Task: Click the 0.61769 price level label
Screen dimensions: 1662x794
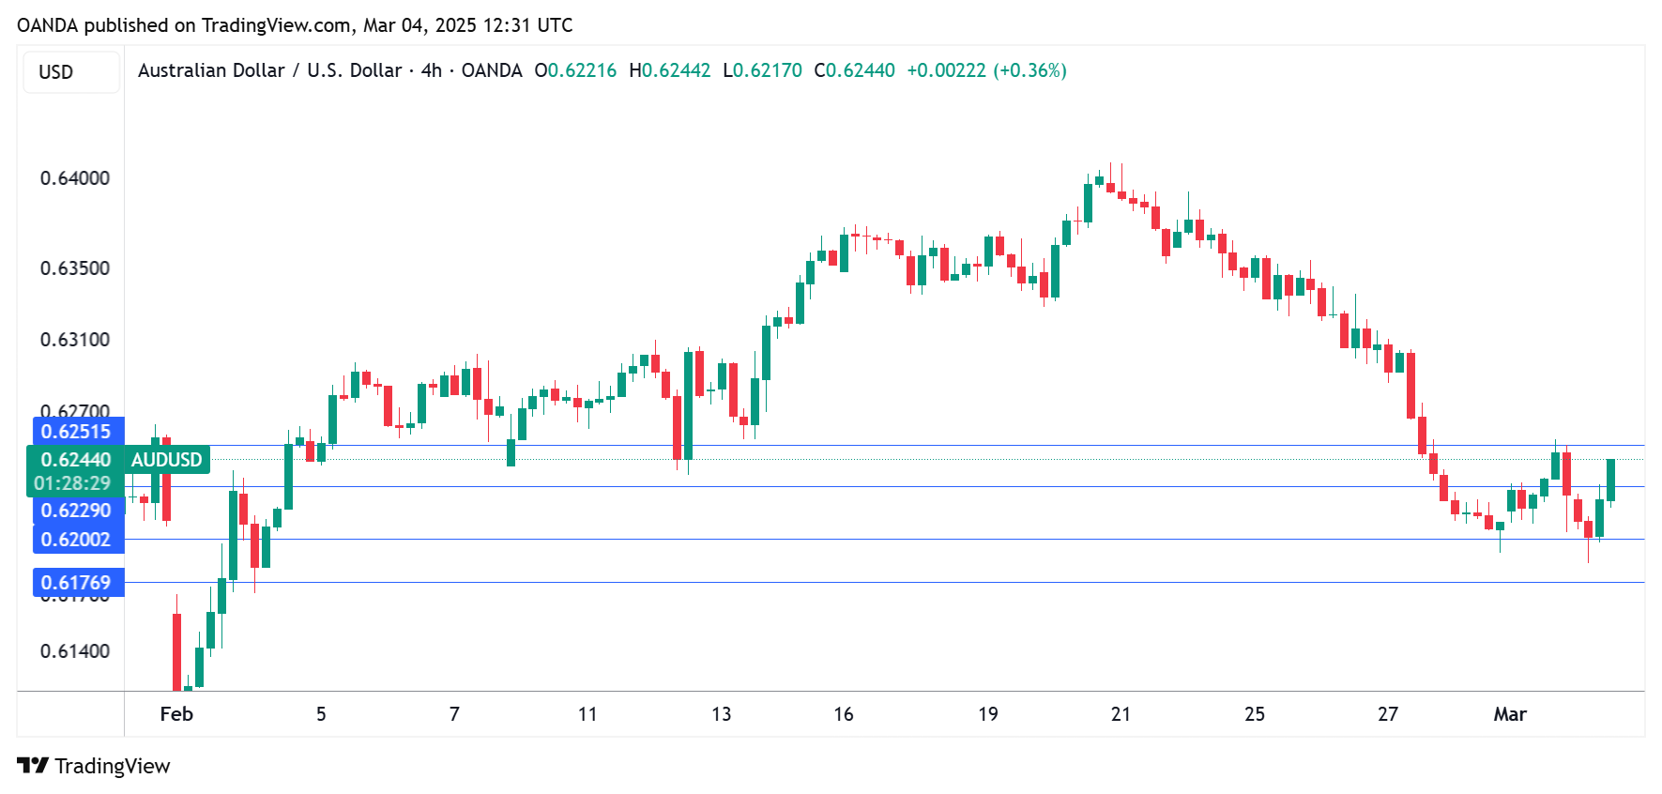Action: (77, 583)
